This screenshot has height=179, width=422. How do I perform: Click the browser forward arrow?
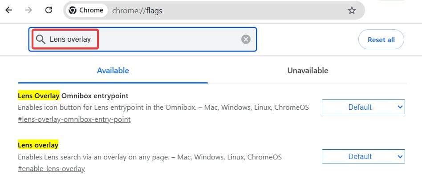point(28,10)
